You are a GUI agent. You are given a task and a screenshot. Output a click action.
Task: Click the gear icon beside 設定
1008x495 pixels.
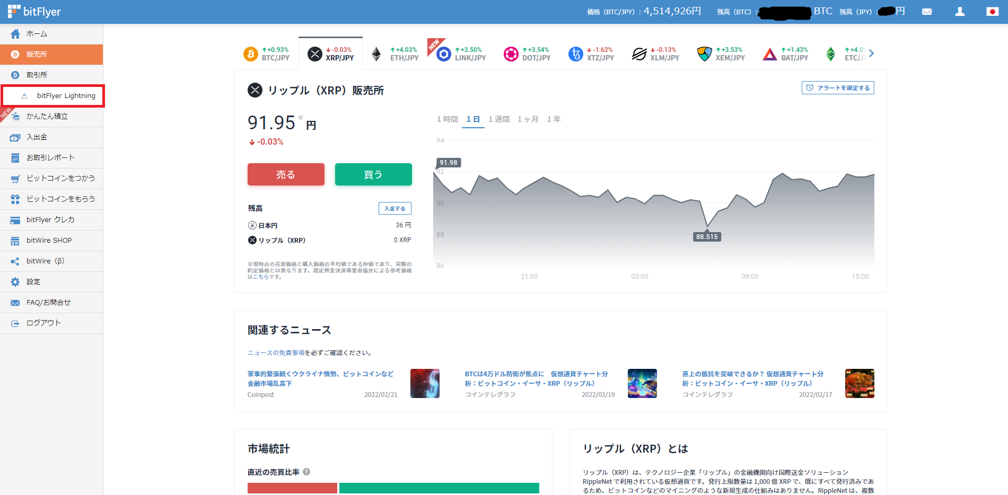click(x=15, y=282)
